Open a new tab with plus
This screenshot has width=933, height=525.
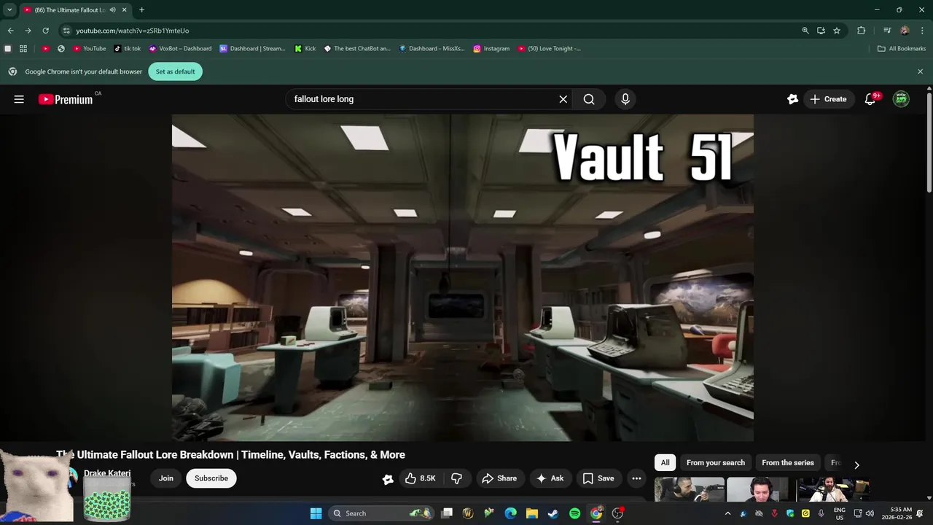point(141,10)
